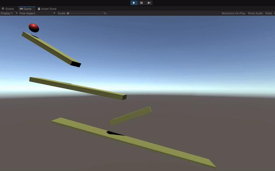Open the Free Aspect dropdown
The image size is (275, 171).
coord(38,13)
